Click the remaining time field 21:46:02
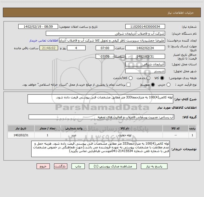This screenshot has height=197, width=204. pyautogui.click(x=49, y=48)
